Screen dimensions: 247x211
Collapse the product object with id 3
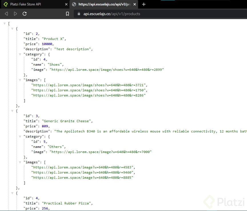coord(12,111)
